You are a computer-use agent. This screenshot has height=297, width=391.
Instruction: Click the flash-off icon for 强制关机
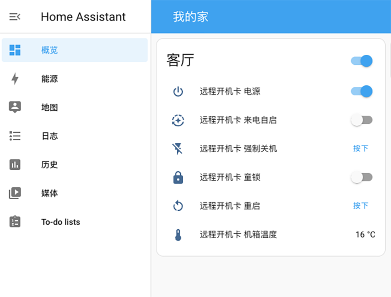[x=178, y=149]
